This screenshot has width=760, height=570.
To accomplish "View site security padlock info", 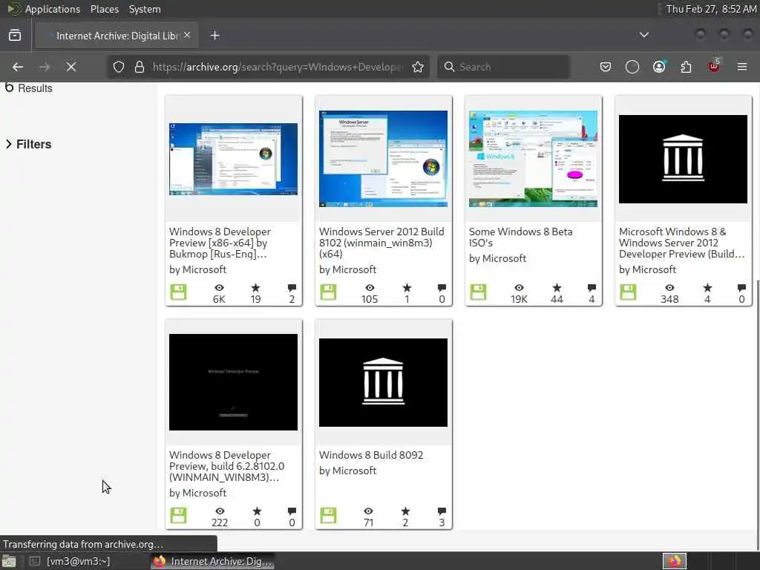I will pyautogui.click(x=140, y=67).
